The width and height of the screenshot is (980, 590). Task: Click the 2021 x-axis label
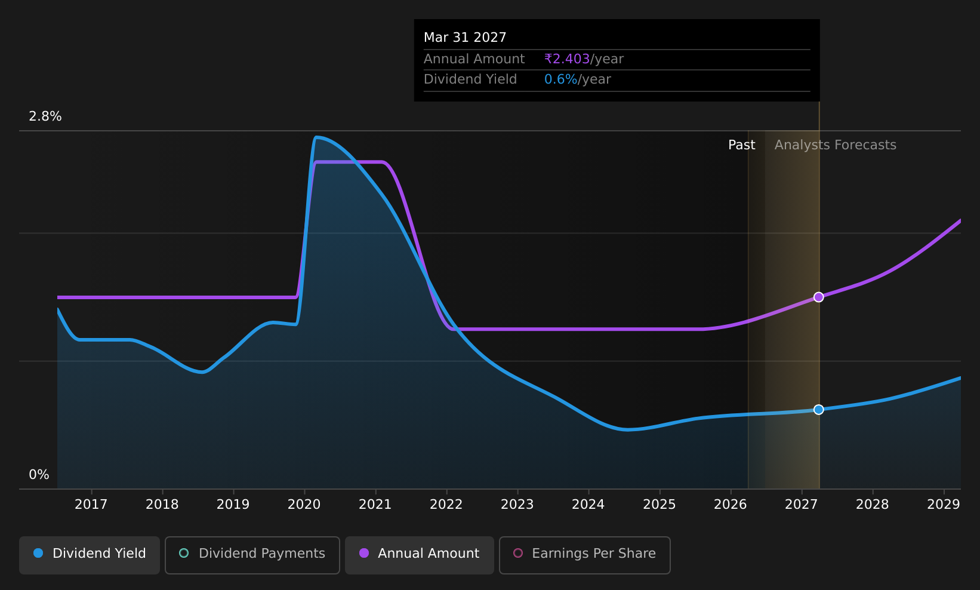tap(375, 505)
